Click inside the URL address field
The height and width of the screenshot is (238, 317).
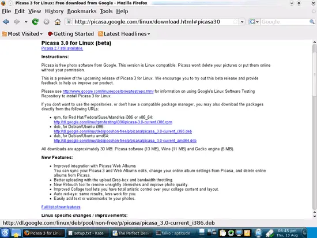tap(153, 22)
